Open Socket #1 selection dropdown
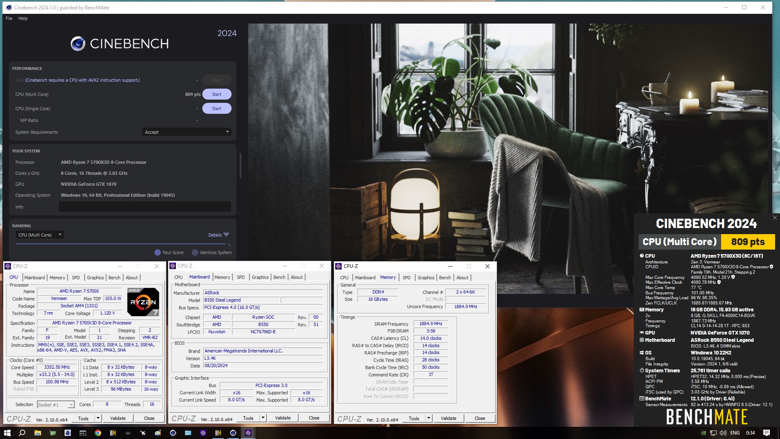The height and width of the screenshot is (439, 780). [56, 405]
